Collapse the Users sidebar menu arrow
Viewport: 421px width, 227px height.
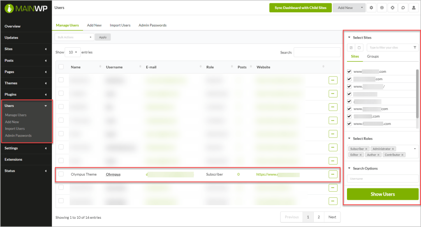[x=46, y=106]
